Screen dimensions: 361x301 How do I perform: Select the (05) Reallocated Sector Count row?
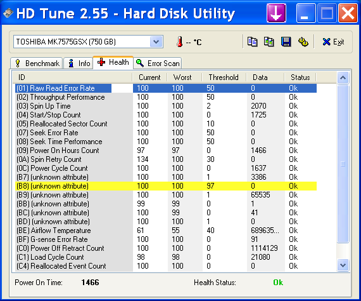click(x=166, y=124)
